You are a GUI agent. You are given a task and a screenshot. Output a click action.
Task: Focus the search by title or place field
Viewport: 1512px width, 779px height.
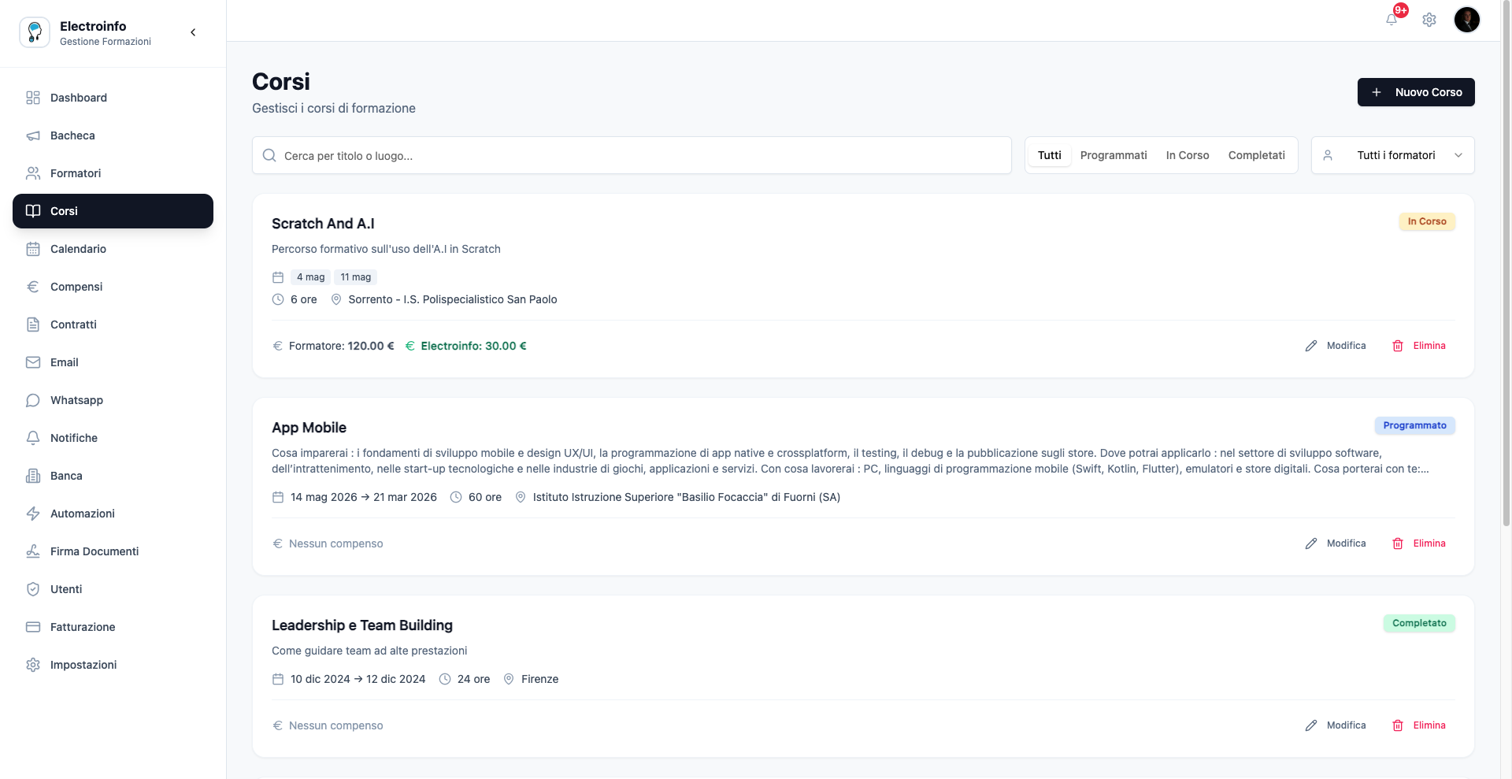(632, 155)
